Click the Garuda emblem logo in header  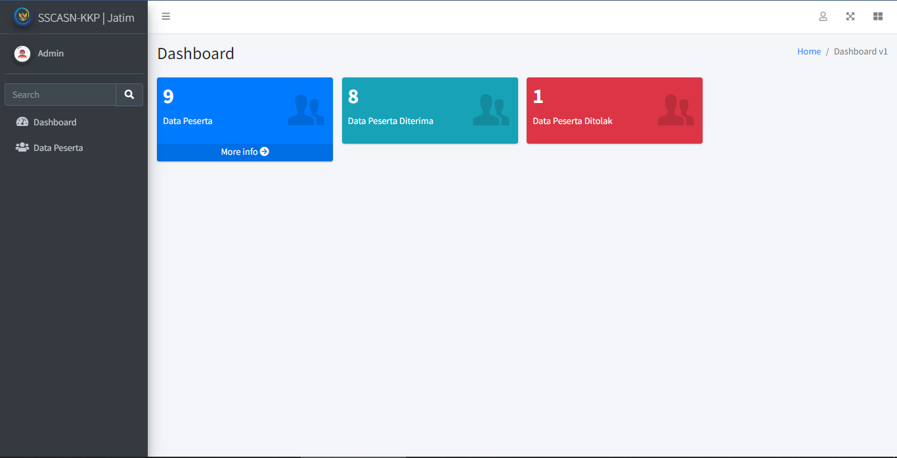point(22,16)
